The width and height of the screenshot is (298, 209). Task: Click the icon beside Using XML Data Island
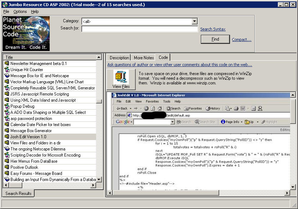(7, 100)
